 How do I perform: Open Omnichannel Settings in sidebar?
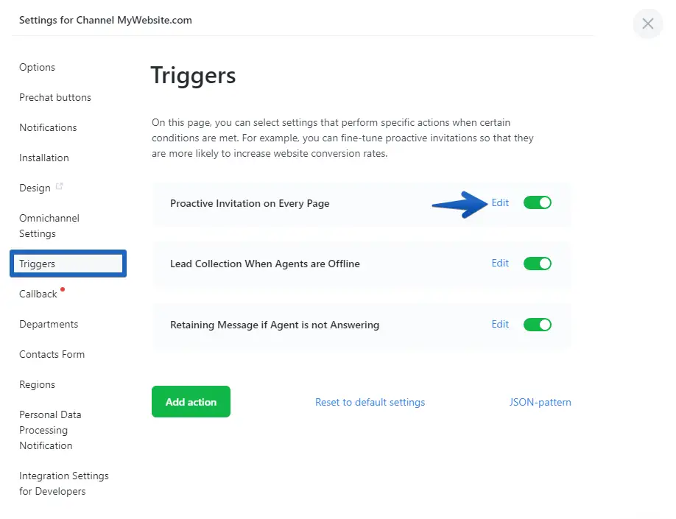pos(49,226)
